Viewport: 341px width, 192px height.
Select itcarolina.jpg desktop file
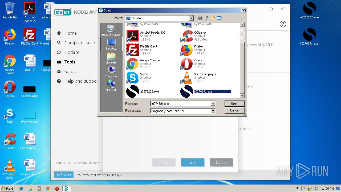click(30, 91)
